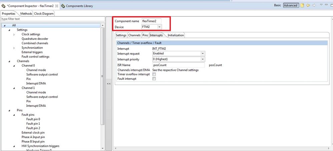Click the INT_FTM2 interrupt value

point(159,49)
